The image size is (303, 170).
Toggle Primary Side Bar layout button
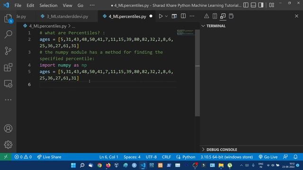(246, 5)
